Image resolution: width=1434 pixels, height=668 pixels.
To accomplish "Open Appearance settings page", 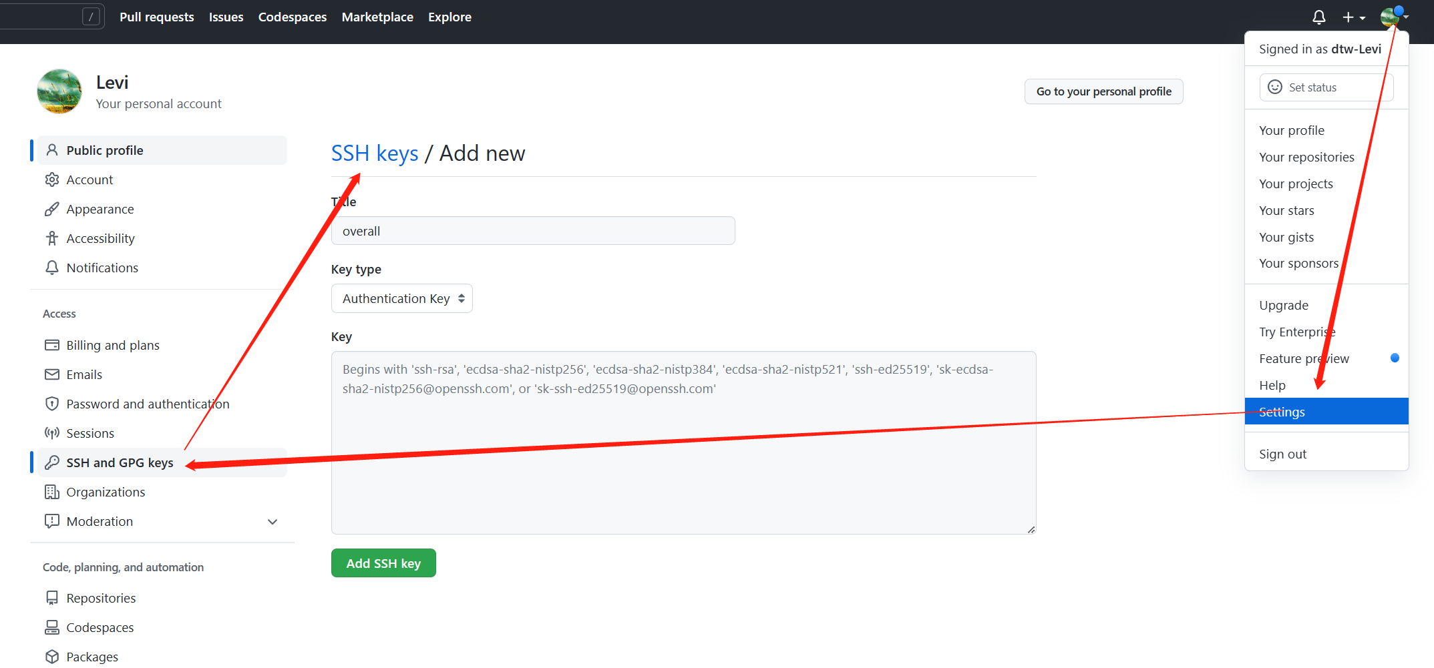I will [162, 209].
